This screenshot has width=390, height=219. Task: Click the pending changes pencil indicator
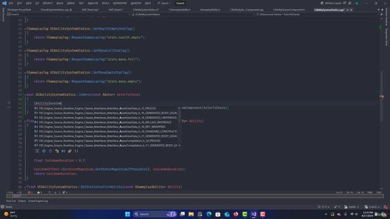click(x=337, y=207)
